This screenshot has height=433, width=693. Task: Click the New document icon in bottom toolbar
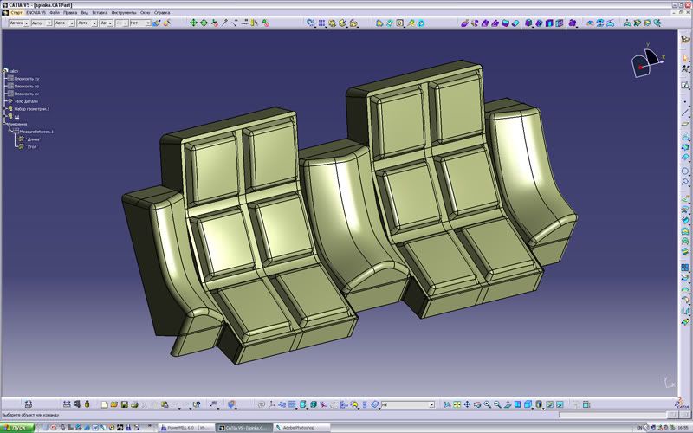pyautogui.click(x=104, y=404)
